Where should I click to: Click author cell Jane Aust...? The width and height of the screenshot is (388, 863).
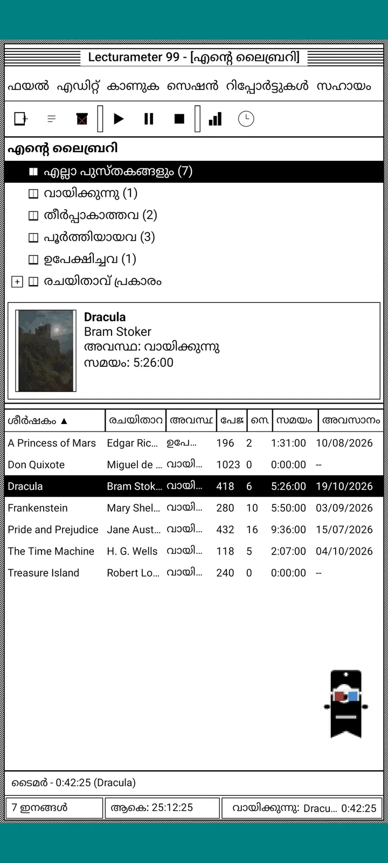pos(134,530)
